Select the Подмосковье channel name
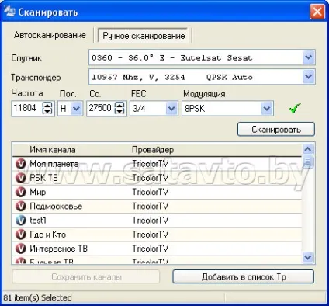Viewport: 329px width, 306px height. 56,207
